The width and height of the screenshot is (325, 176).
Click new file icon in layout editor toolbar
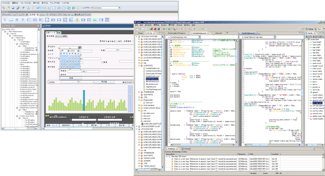click(x=3, y=8)
